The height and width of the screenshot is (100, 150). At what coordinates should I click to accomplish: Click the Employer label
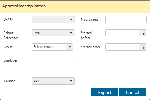click(x=11, y=60)
